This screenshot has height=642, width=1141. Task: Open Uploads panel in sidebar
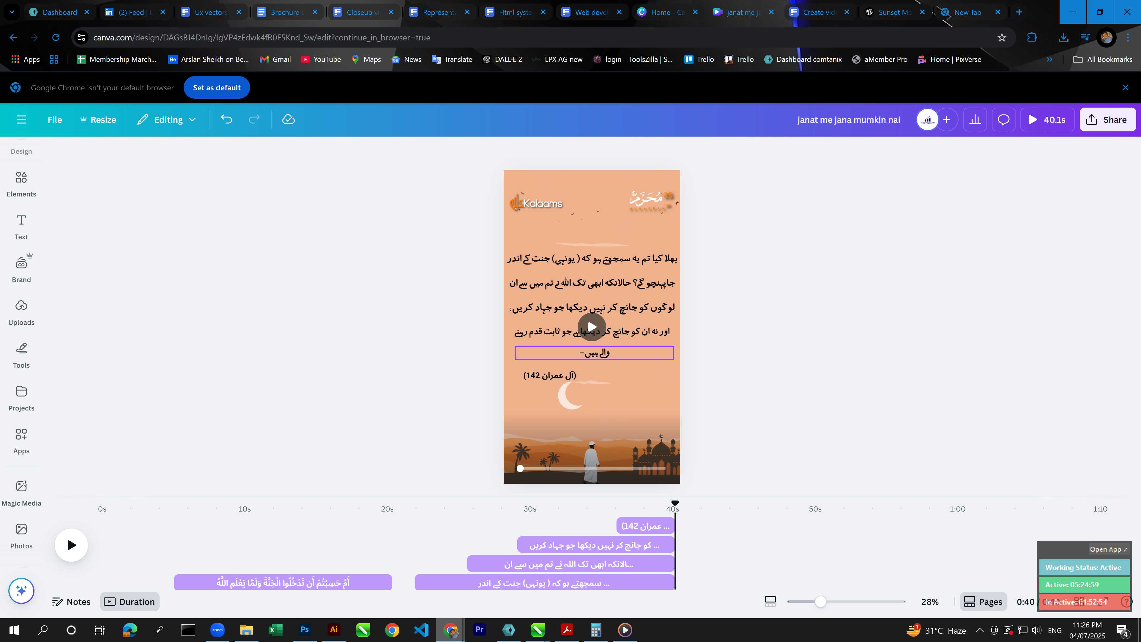(21, 312)
